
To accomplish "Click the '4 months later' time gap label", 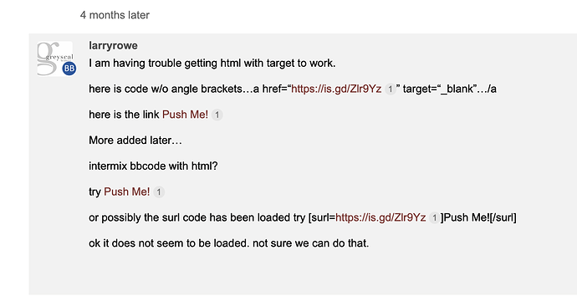I will (x=115, y=15).
